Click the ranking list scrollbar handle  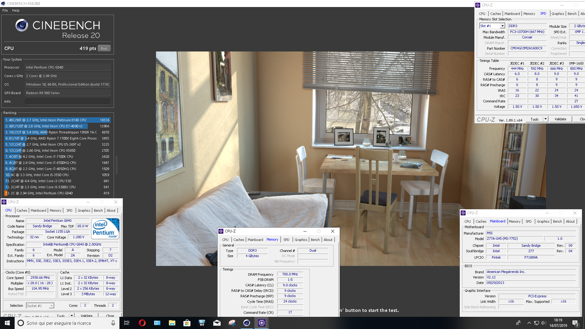click(x=116, y=165)
